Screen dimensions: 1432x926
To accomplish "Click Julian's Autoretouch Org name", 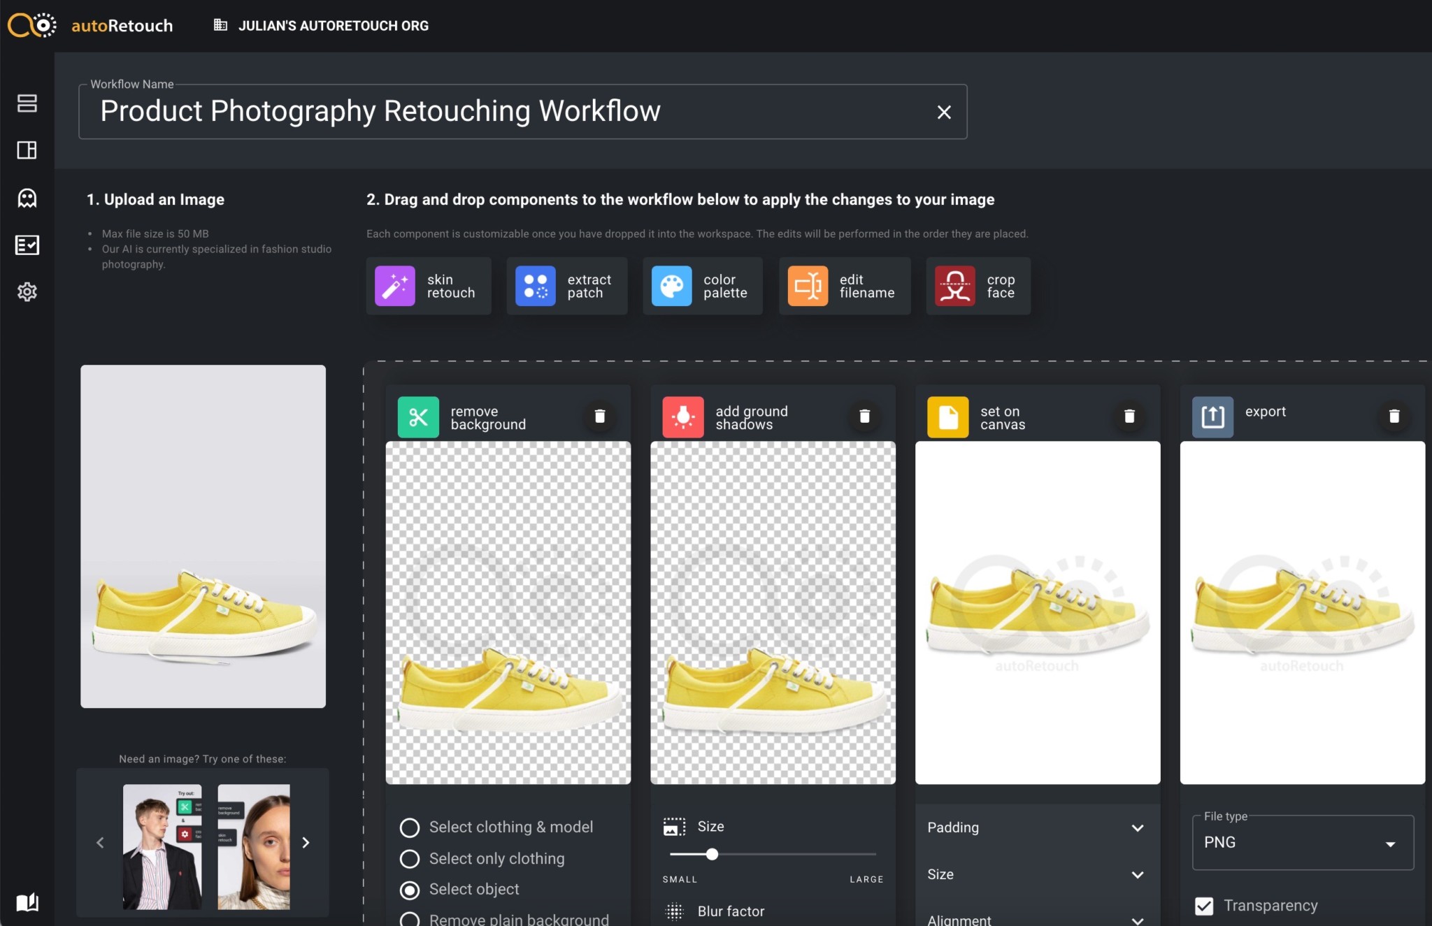I will [x=334, y=26].
